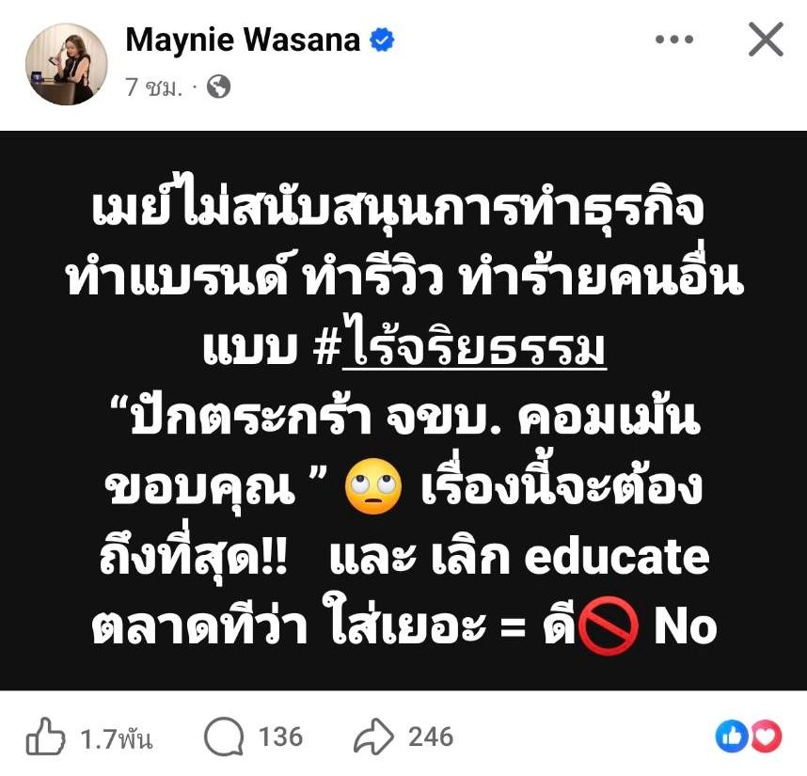Like the post with thumbs-up icon

pyautogui.click(x=45, y=736)
